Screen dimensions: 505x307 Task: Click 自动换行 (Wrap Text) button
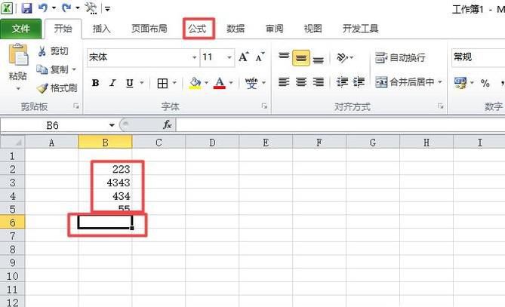click(x=400, y=57)
